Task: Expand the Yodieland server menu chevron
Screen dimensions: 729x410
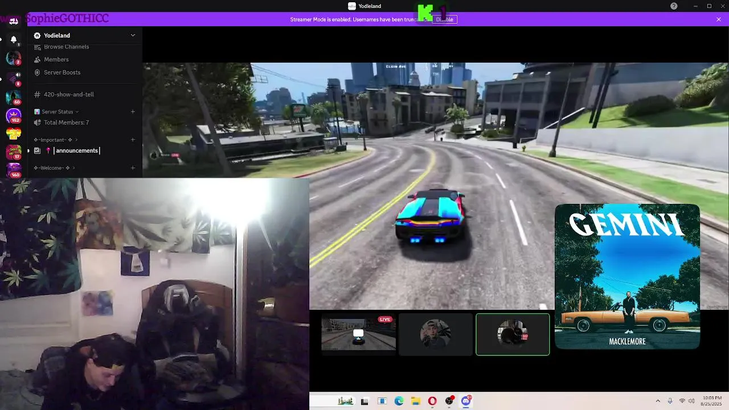Action: 133,35
